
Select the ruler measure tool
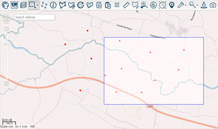(126, 5)
